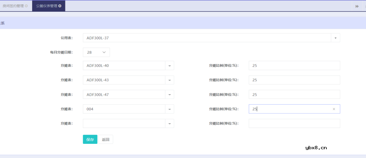The width and height of the screenshot is (366, 158).
Task: Expand the 分摊表 dropdown arrow for 004
Action: coord(170,109)
